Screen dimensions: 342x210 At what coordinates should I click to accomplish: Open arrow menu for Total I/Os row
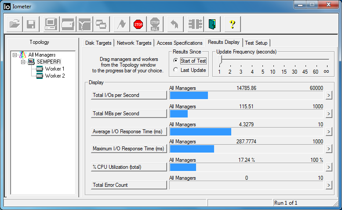coord(329,95)
